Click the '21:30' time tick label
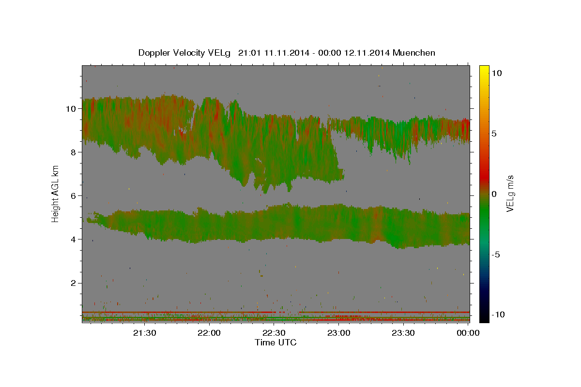The width and height of the screenshot is (581, 387). click(145, 333)
